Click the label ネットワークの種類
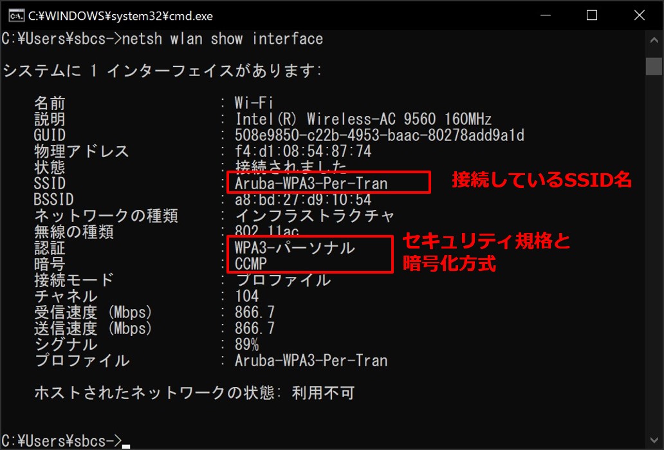 (106, 216)
